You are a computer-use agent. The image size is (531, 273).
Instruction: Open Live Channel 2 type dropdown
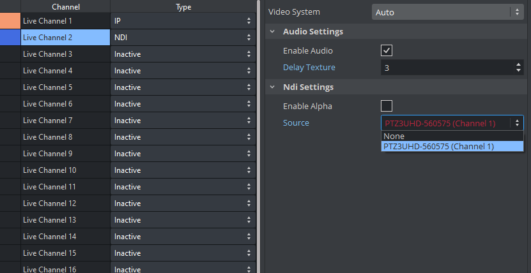(x=183, y=38)
